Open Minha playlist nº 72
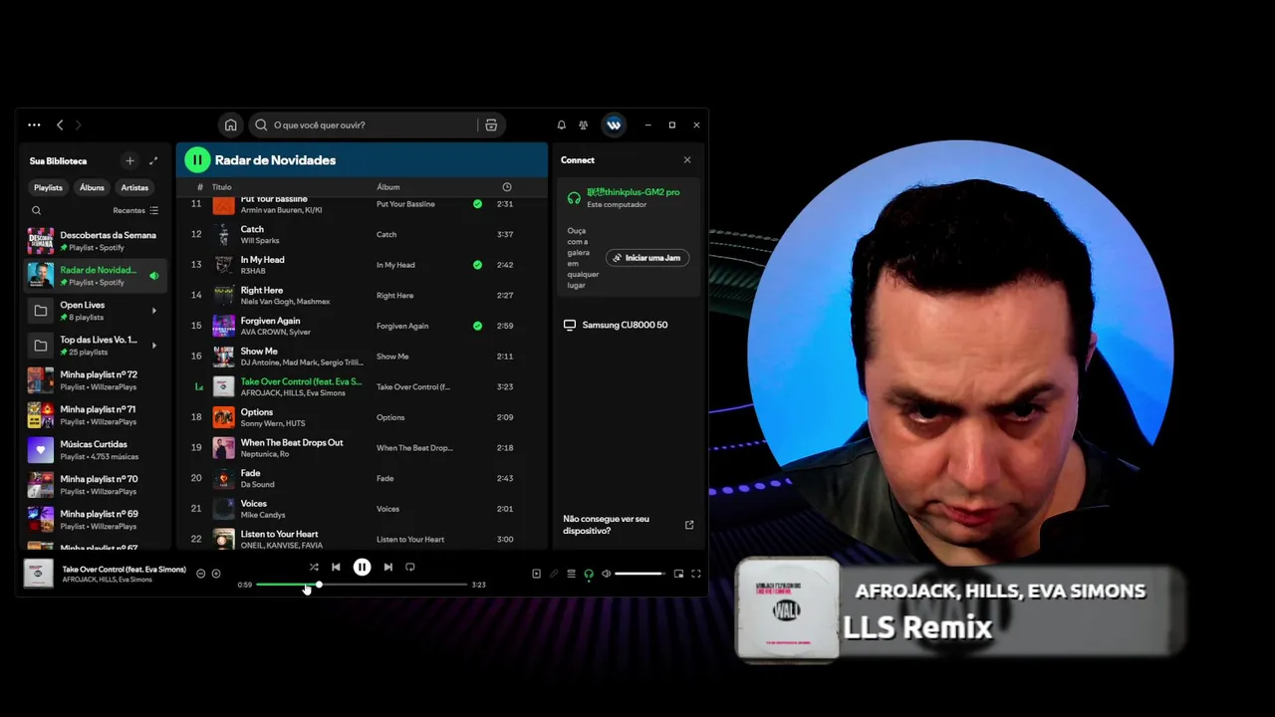Screen dimensions: 1275x717 point(96,380)
